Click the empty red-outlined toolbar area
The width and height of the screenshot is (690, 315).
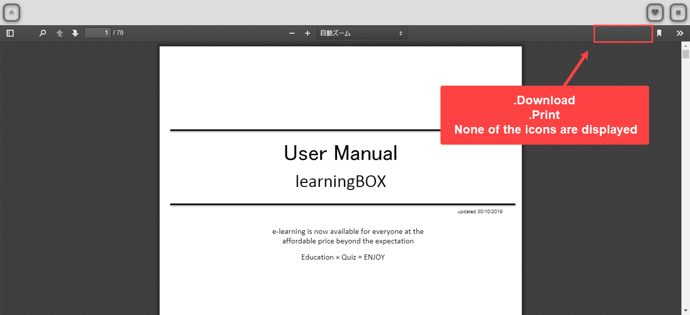click(623, 34)
